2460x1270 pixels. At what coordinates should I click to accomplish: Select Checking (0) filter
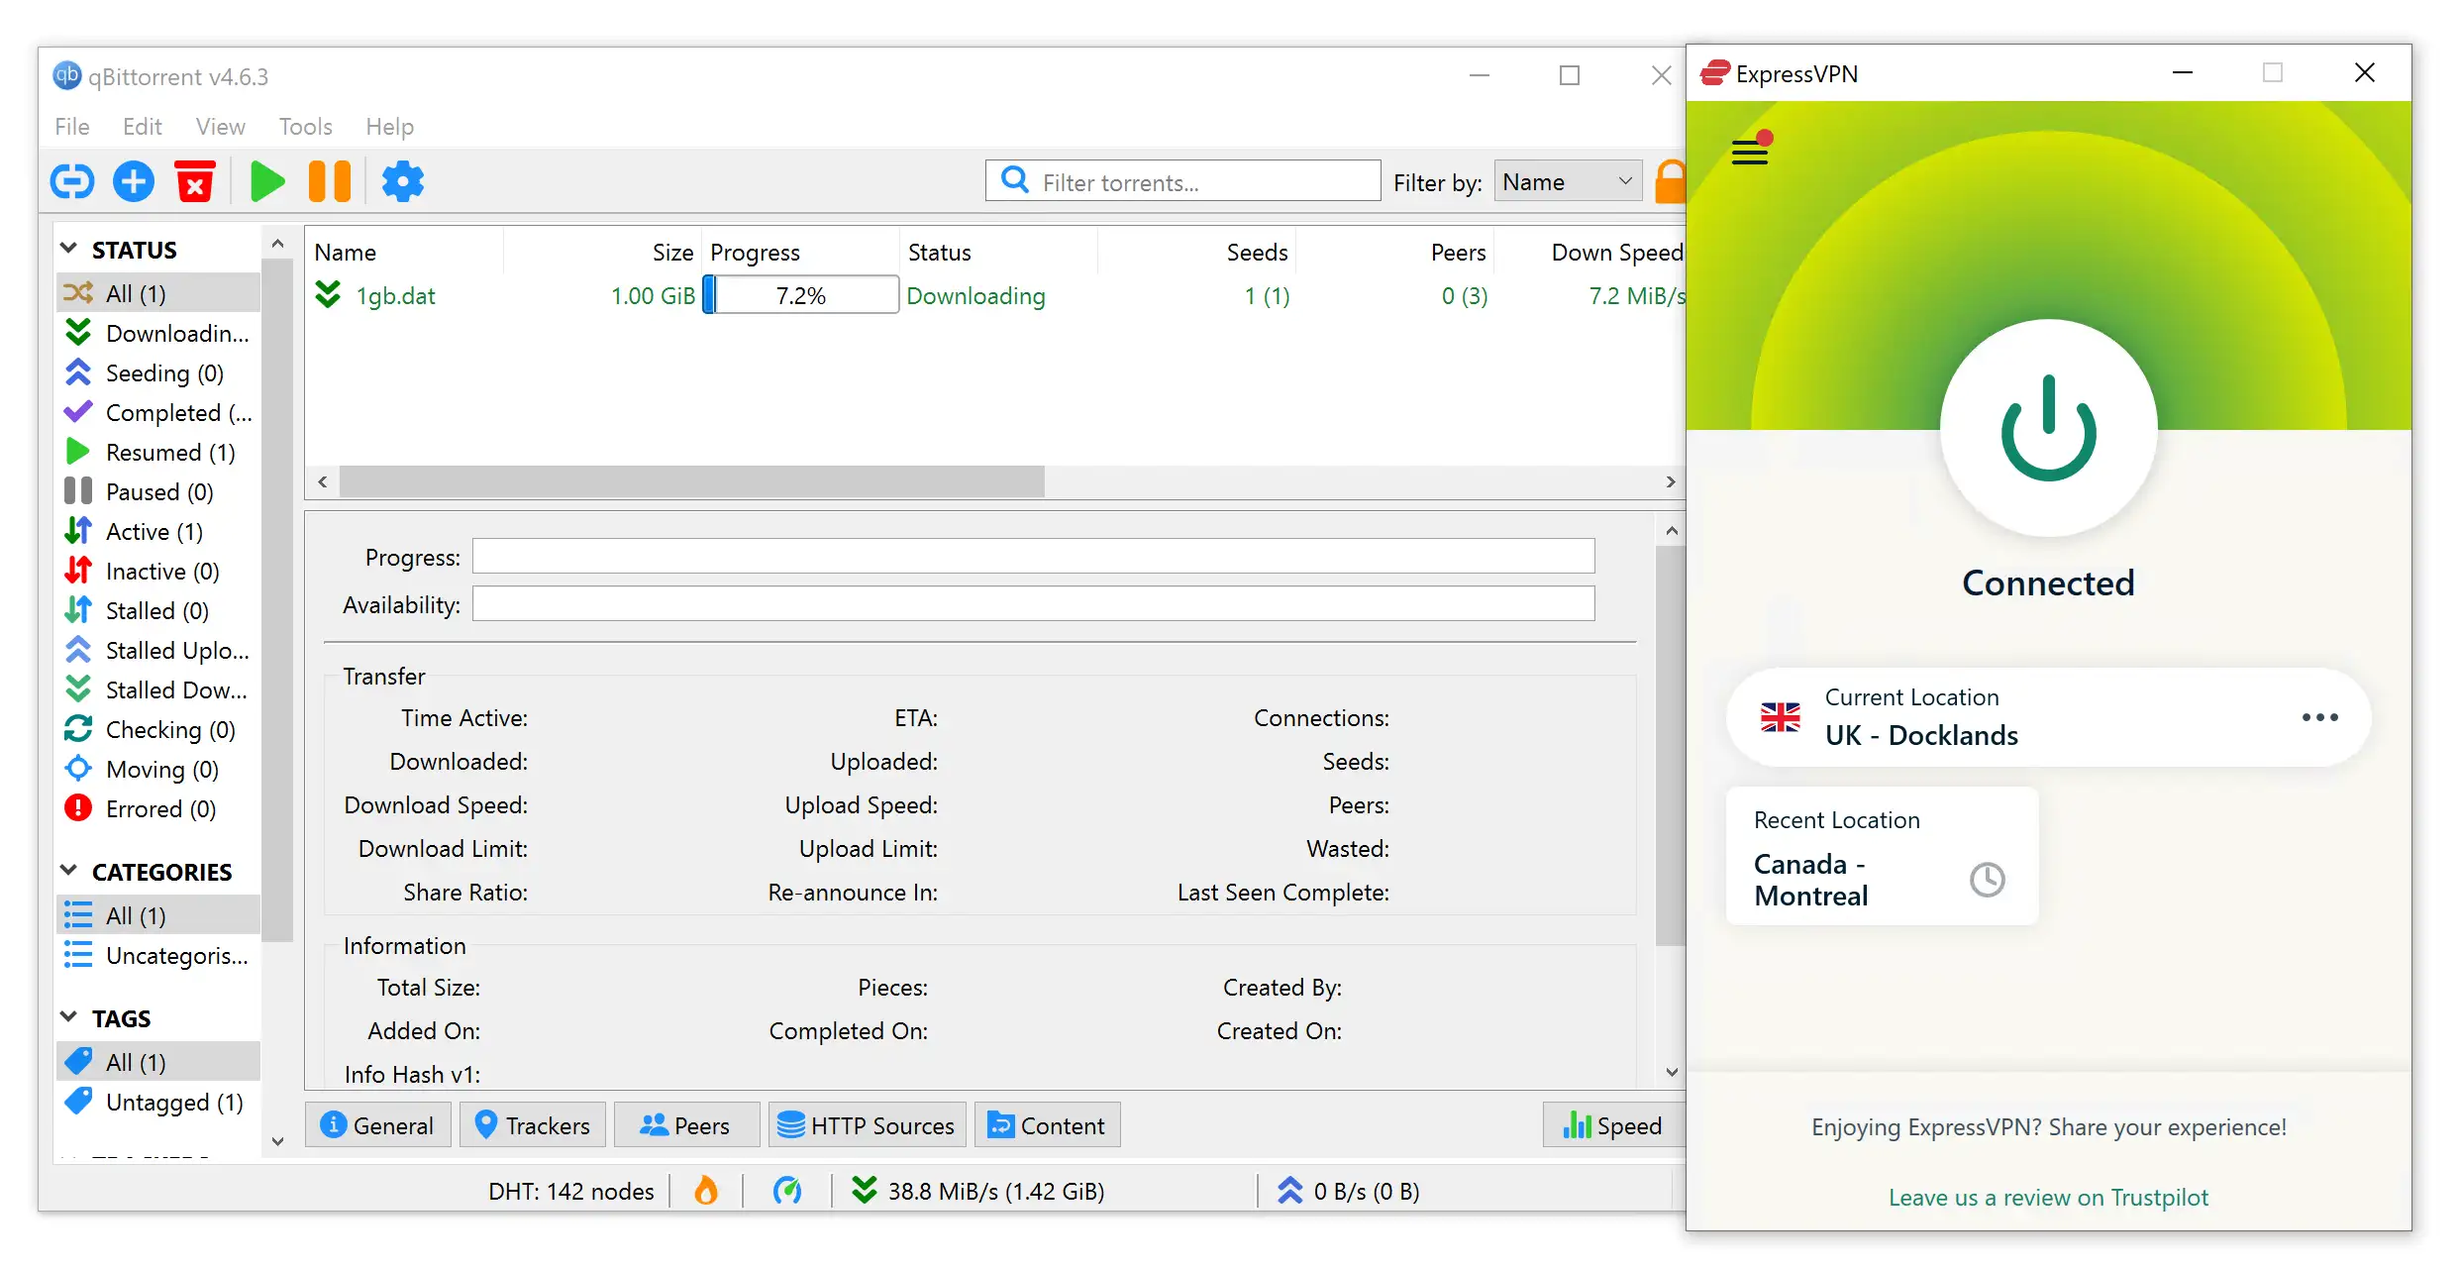[x=158, y=729]
